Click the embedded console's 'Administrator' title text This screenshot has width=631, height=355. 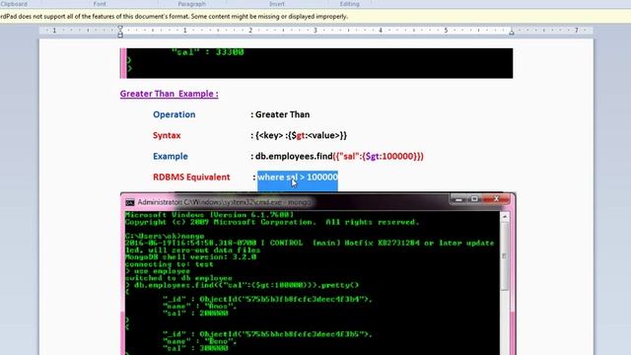[224, 202]
